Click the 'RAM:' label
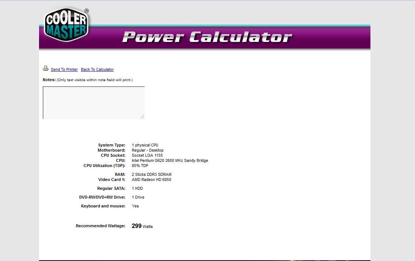This screenshot has height=261, width=415. click(x=120, y=174)
